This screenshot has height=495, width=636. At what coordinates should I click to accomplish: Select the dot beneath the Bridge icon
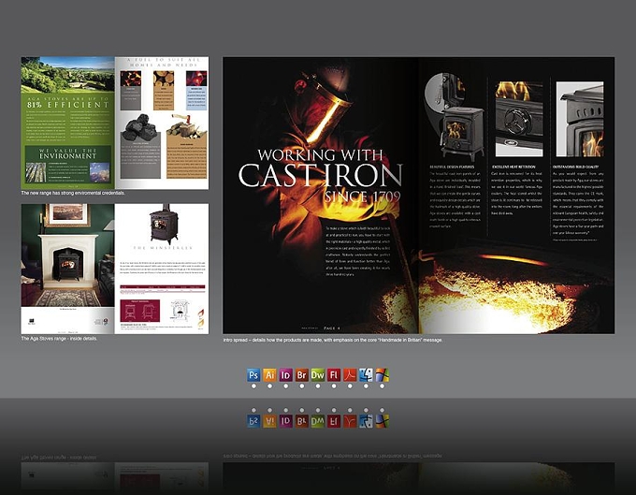pos(302,386)
